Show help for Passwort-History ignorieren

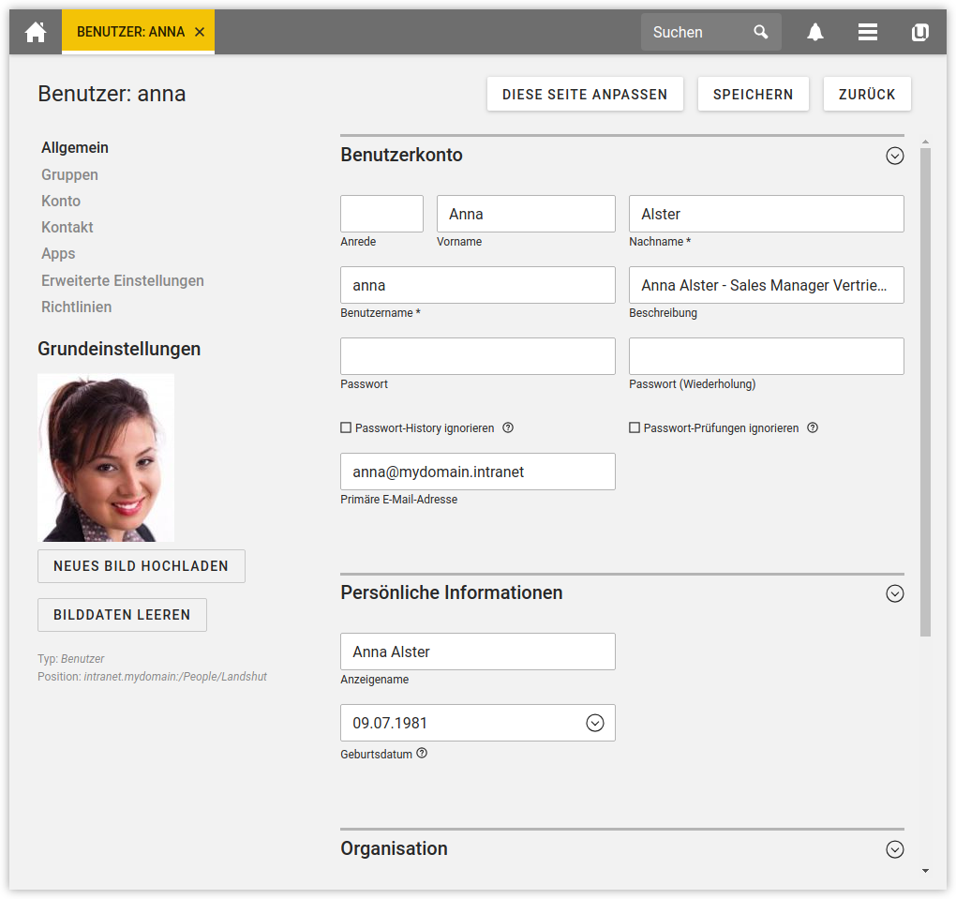pyautogui.click(x=508, y=427)
